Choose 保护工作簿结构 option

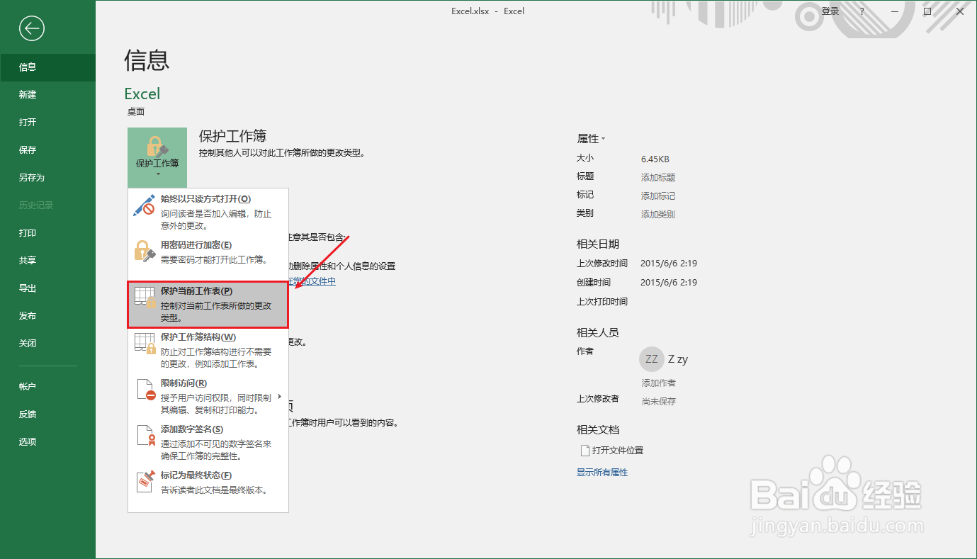pyautogui.click(x=208, y=351)
